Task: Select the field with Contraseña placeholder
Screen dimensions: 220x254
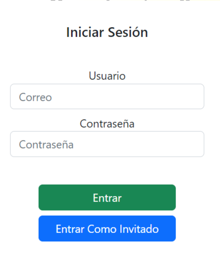Action: 107,144
